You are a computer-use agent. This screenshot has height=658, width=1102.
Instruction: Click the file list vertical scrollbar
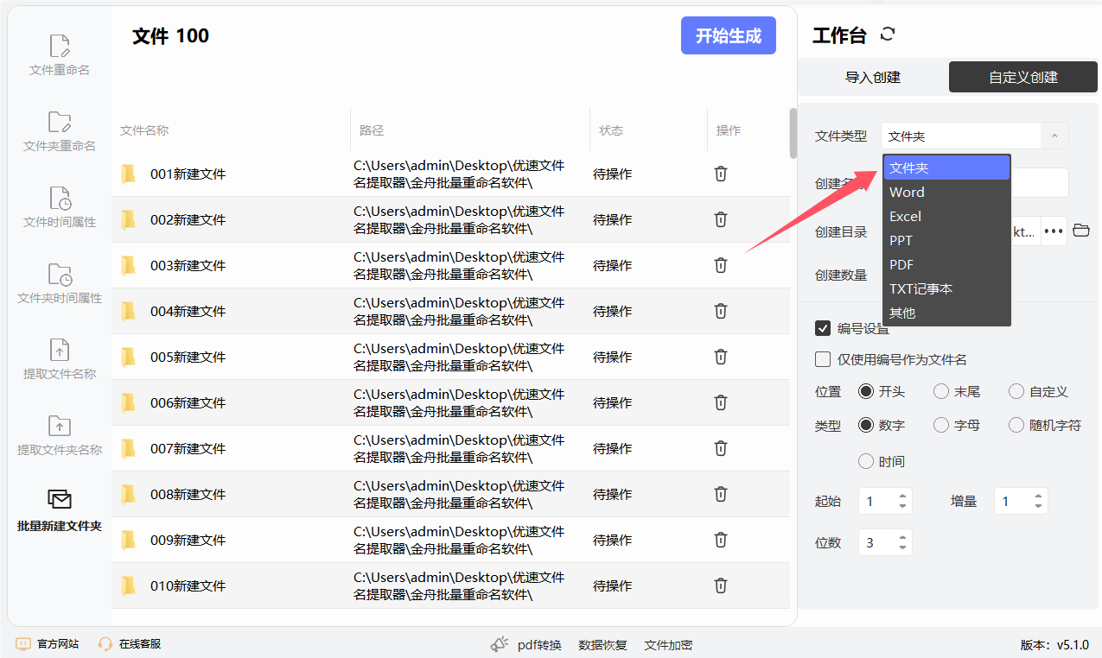point(793,133)
